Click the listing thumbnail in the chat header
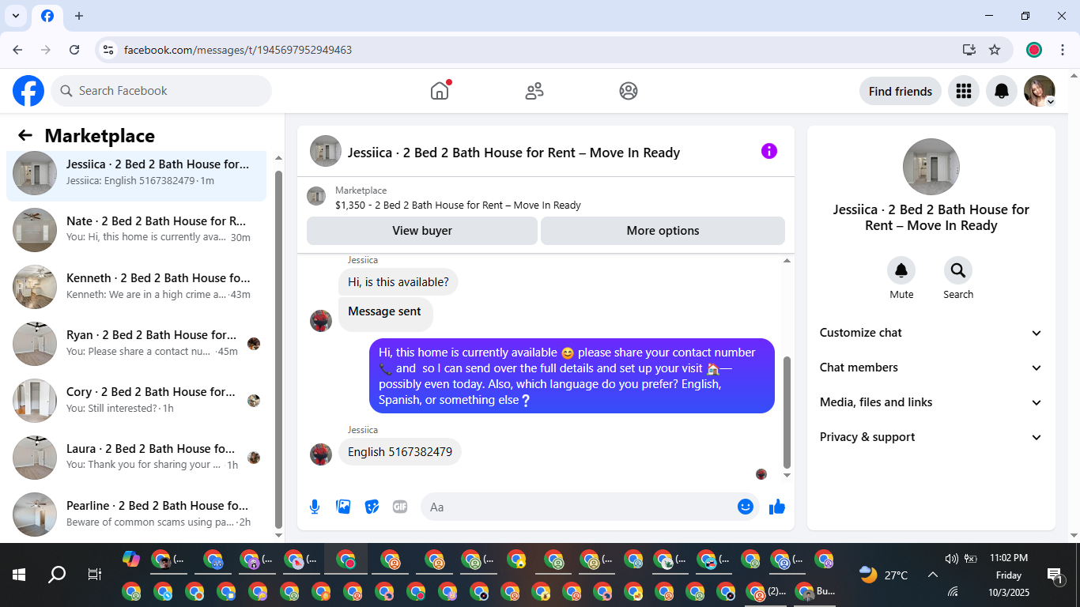Viewport: 1080px width, 607px height. tap(326, 151)
